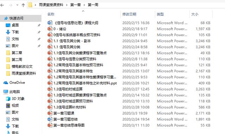Viewport: 225px width, 134px height.
Task: Select file 1.3信号时域运算爱课程学习重难点
Action: 80,95
